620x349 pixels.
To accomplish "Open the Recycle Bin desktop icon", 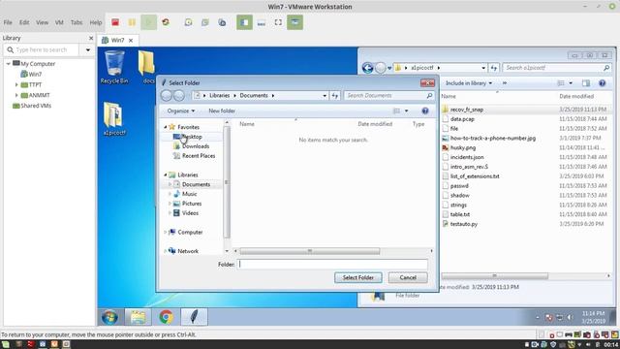I will coord(114,67).
